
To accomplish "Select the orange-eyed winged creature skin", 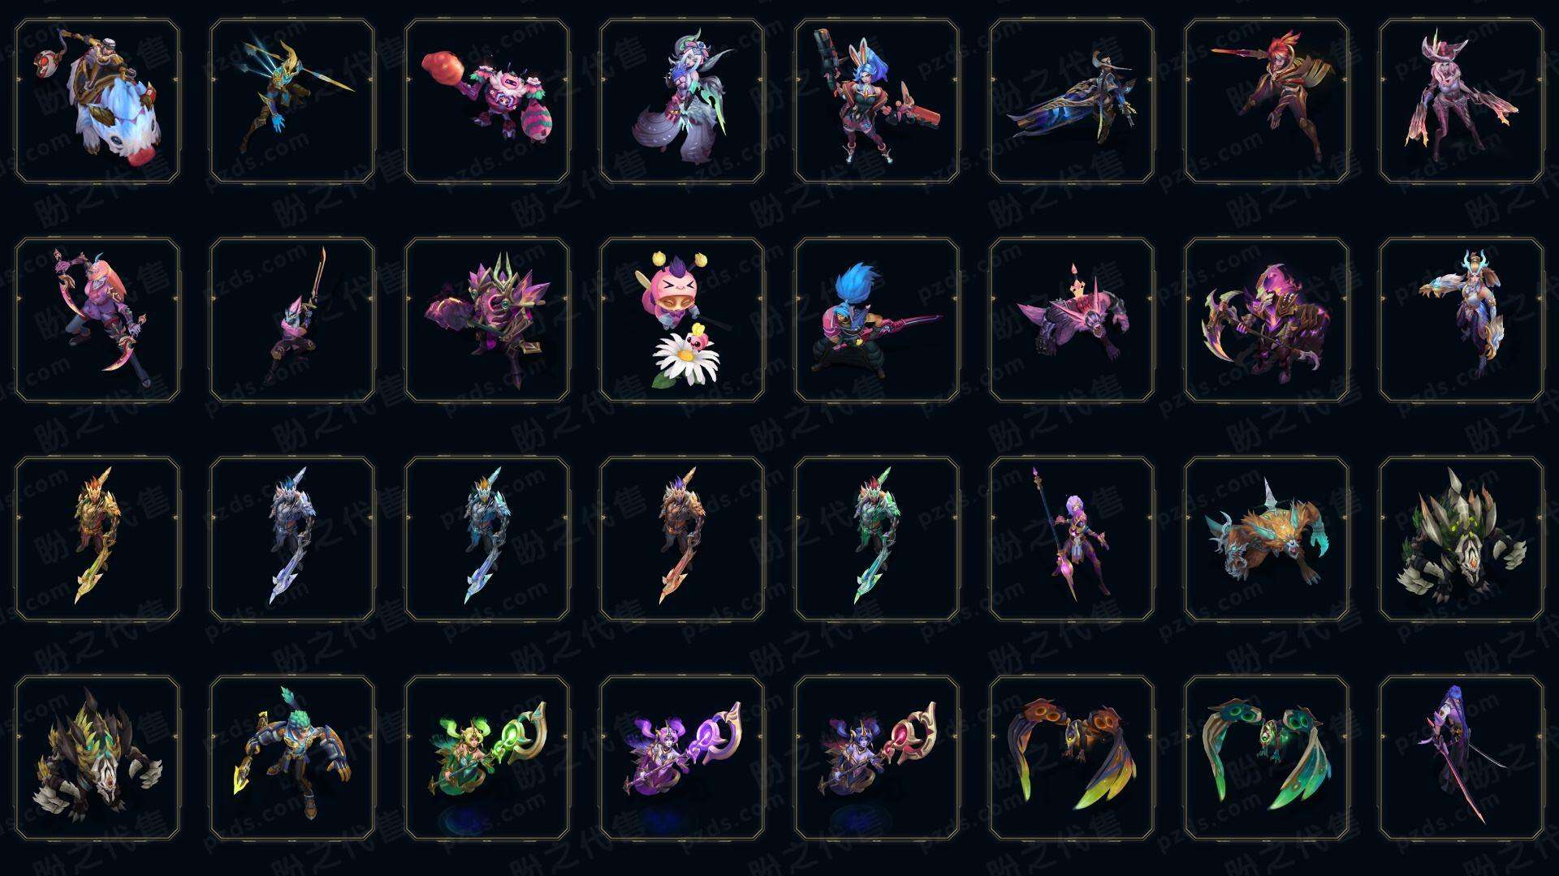I will 1072,758.
